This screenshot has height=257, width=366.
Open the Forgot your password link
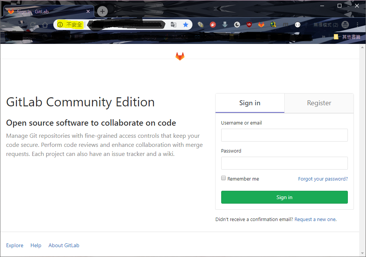point(323,178)
